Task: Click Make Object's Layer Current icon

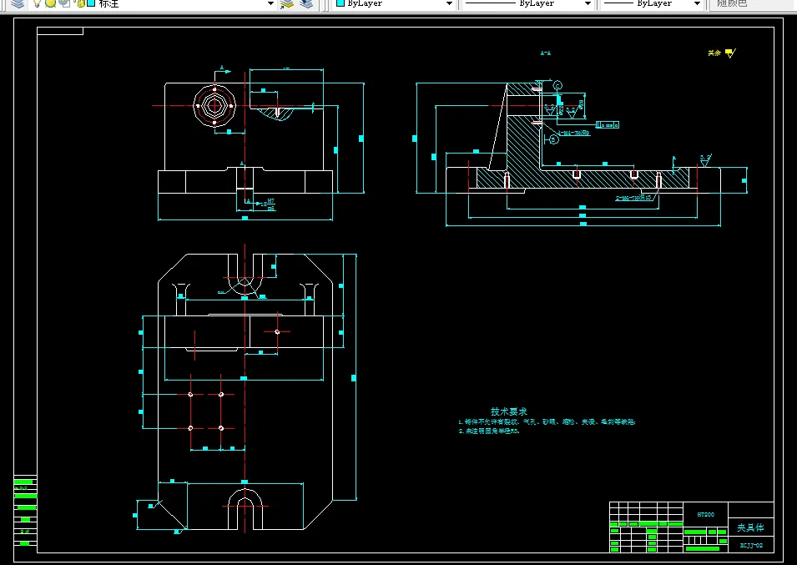Action: tap(287, 3)
